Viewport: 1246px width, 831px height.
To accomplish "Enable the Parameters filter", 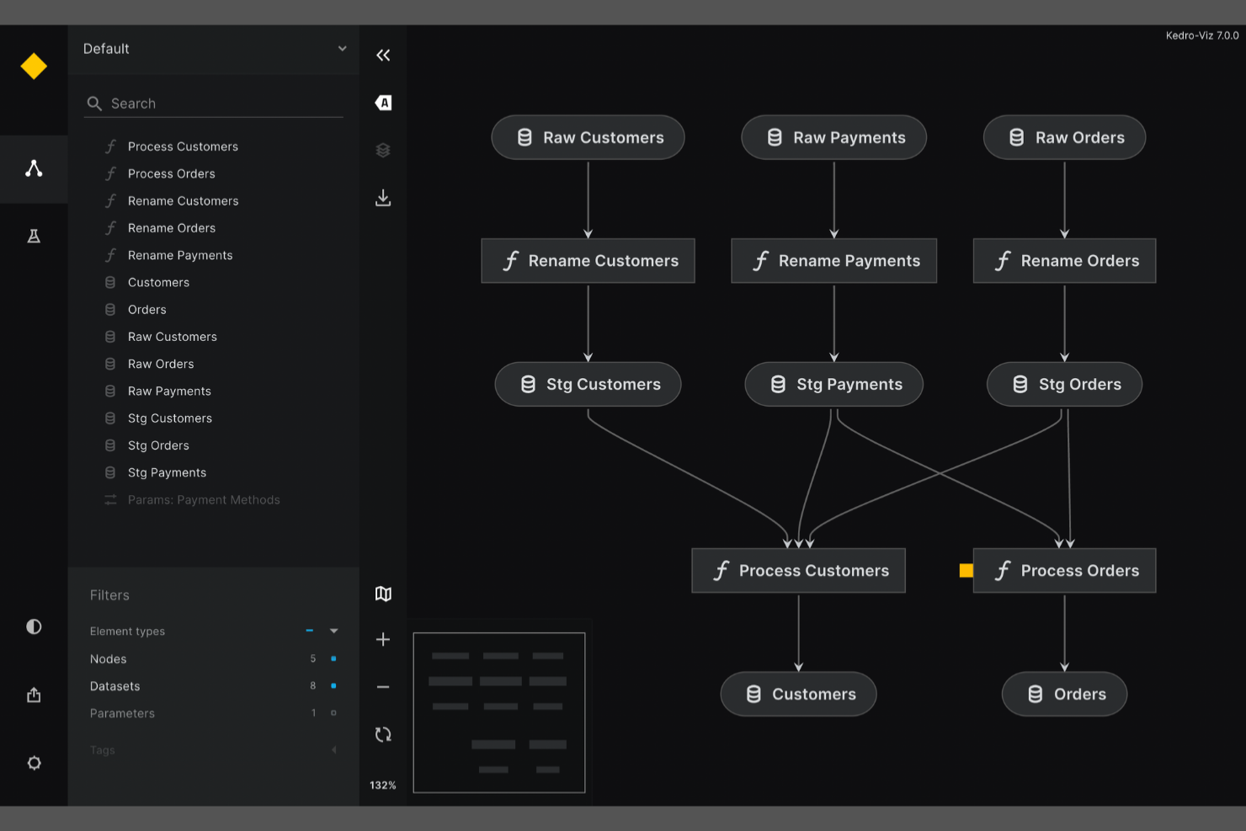I will click(x=333, y=713).
